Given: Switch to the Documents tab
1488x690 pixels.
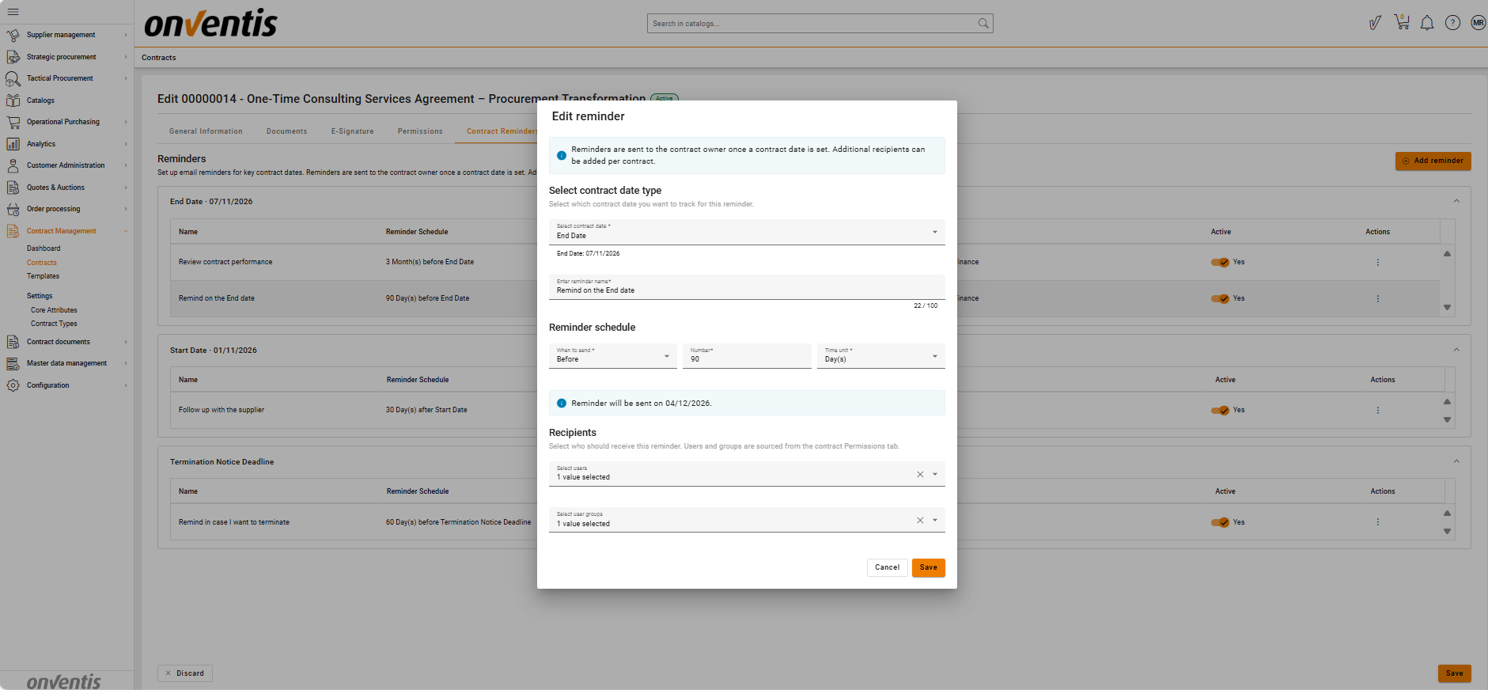Looking at the screenshot, I should click(286, 131).
